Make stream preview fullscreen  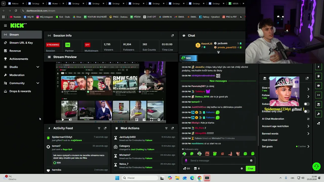(151, 120)
